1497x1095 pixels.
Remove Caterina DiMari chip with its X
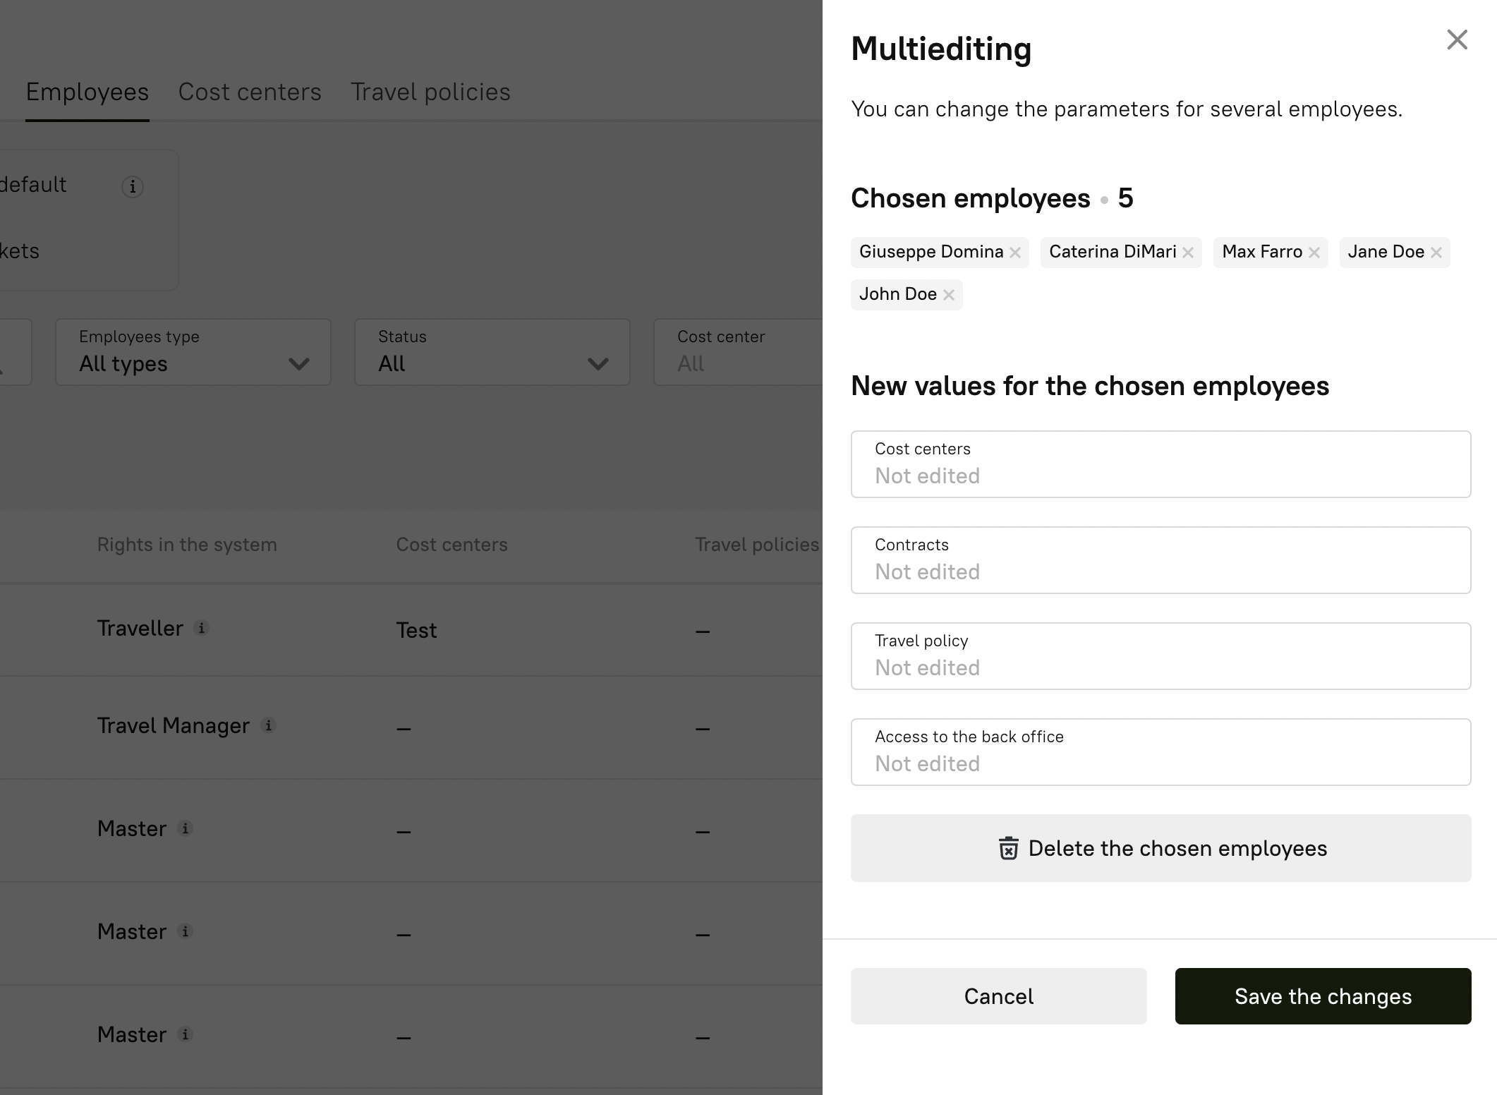[x=1188, y=253]
